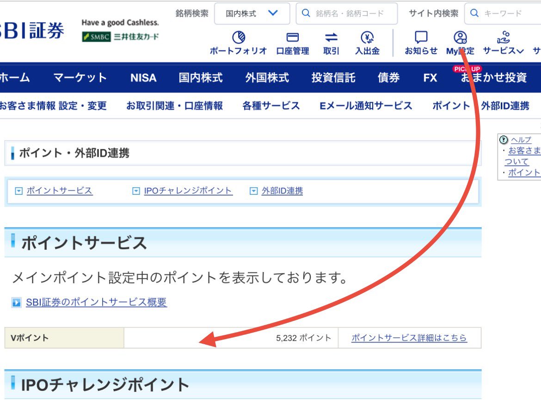Click the magnifier icon in 銘柄検索 search
This screenshot has height=408, width=541.
[x=305, y=13]
